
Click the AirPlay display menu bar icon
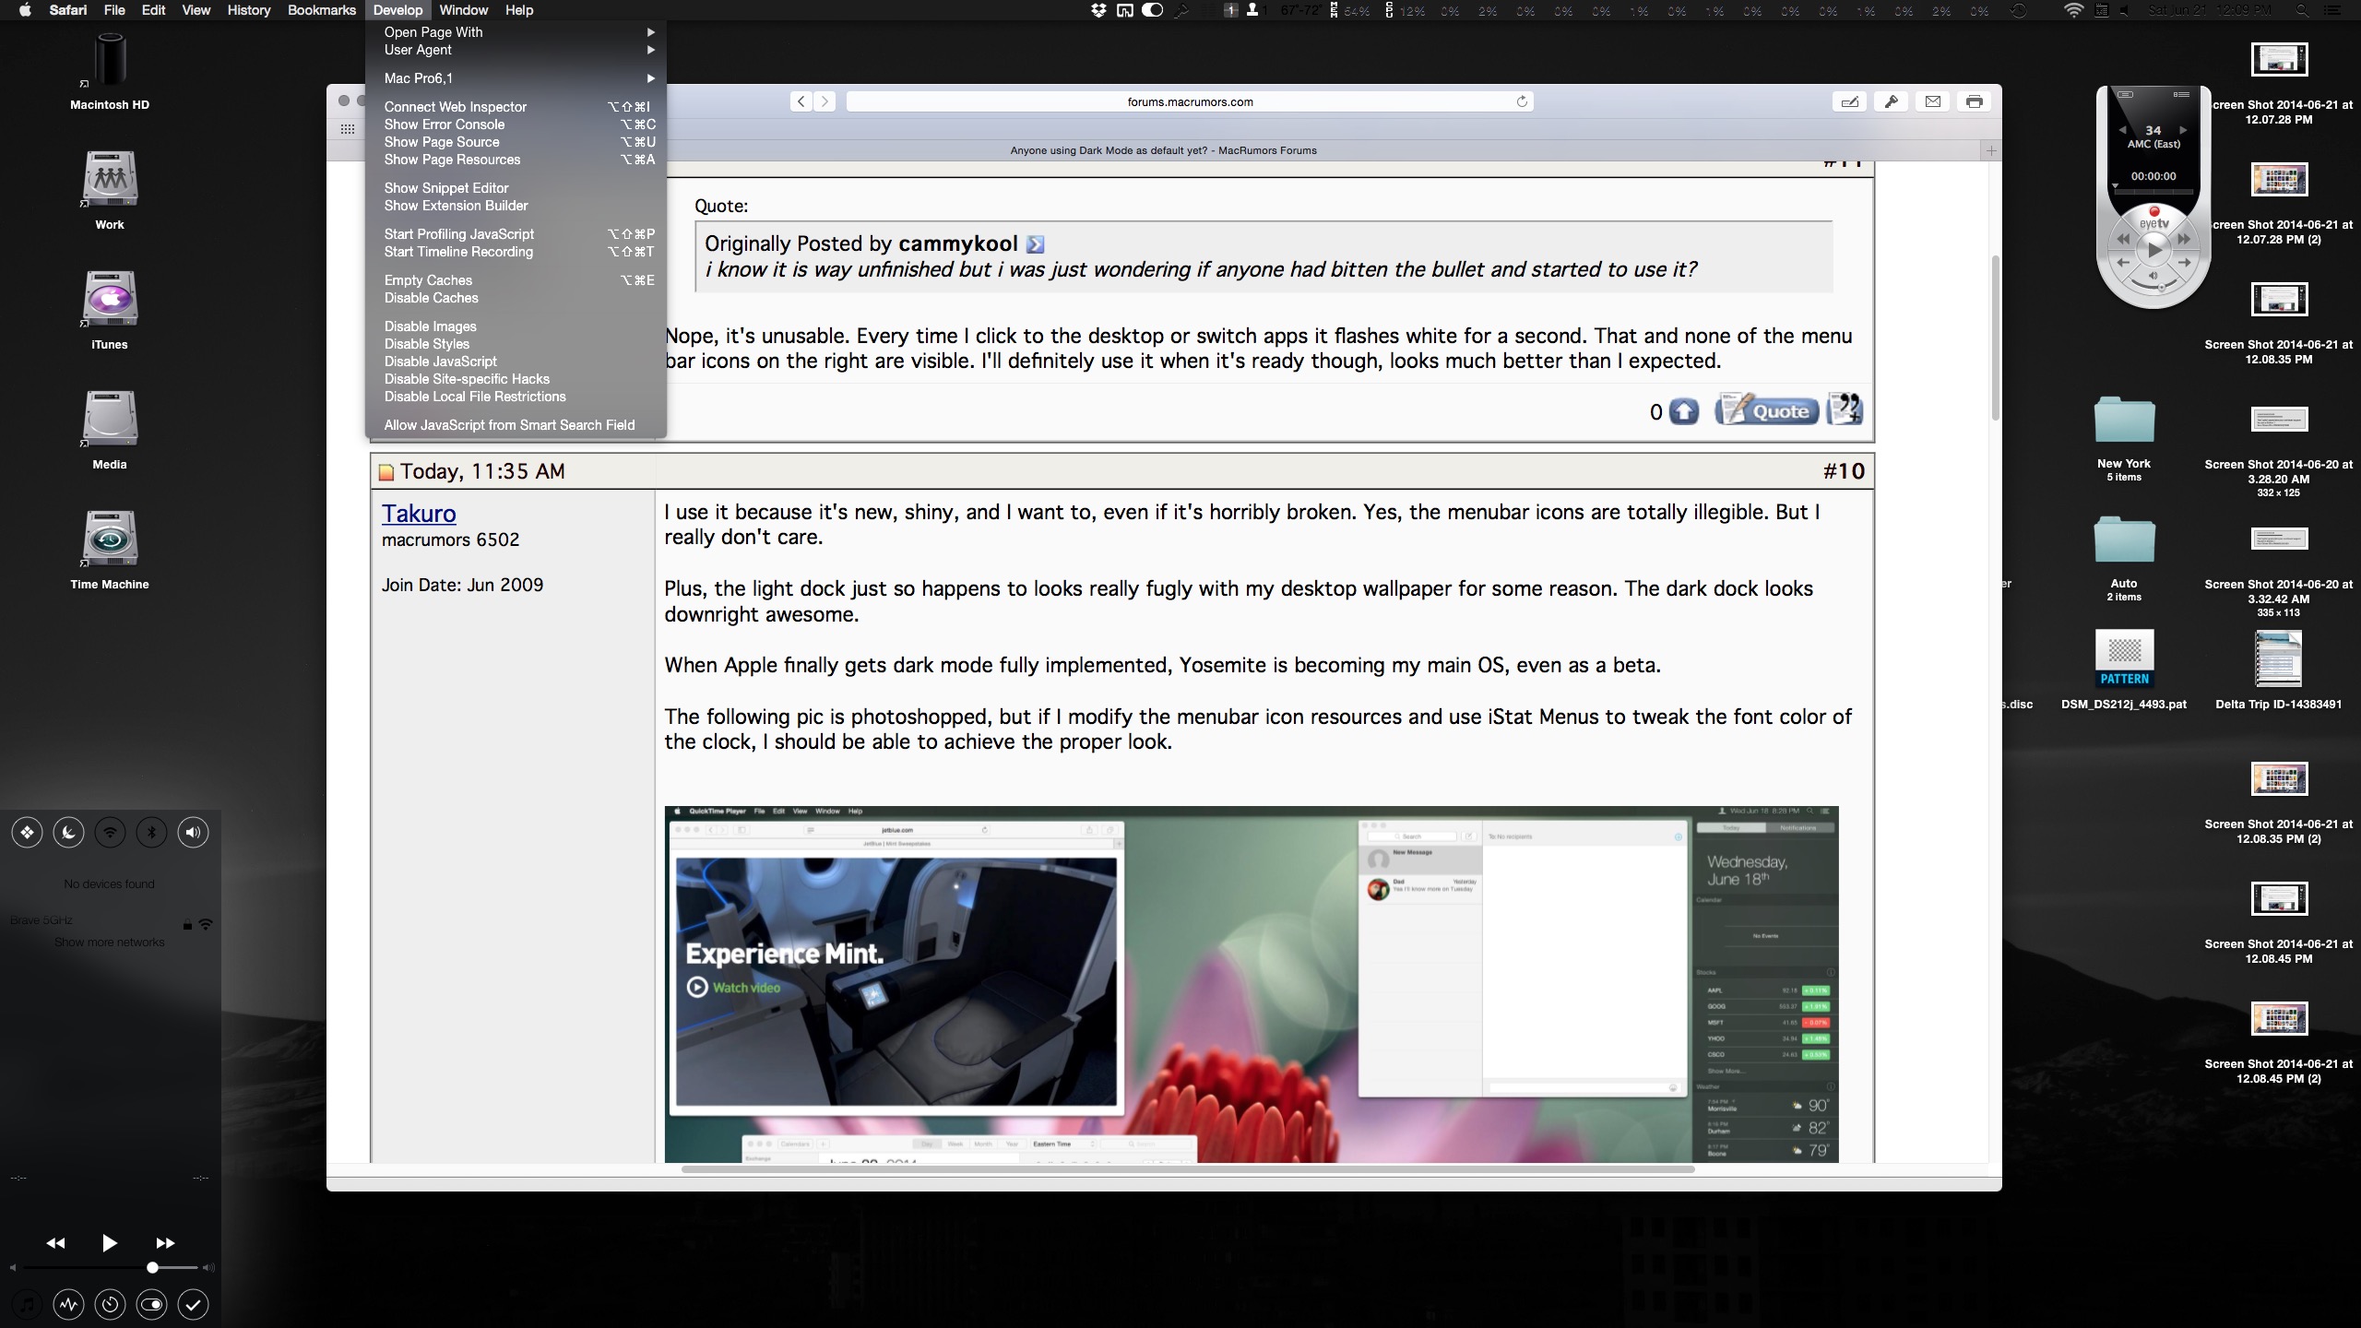coord(1125,10)
